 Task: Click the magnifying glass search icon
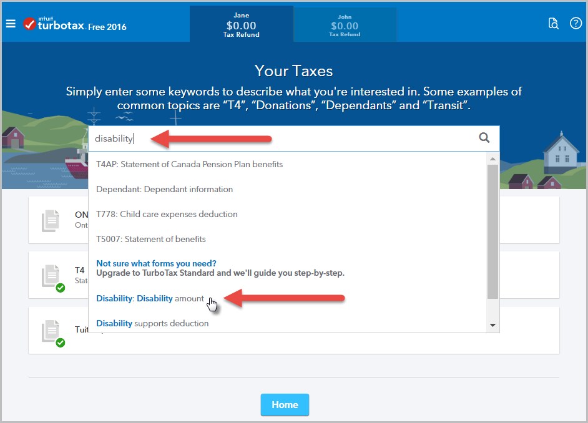click(x=484, y=138)
